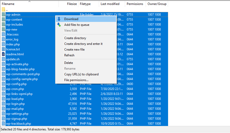Choose Add files to queue menu entry

tap(86, 25)
